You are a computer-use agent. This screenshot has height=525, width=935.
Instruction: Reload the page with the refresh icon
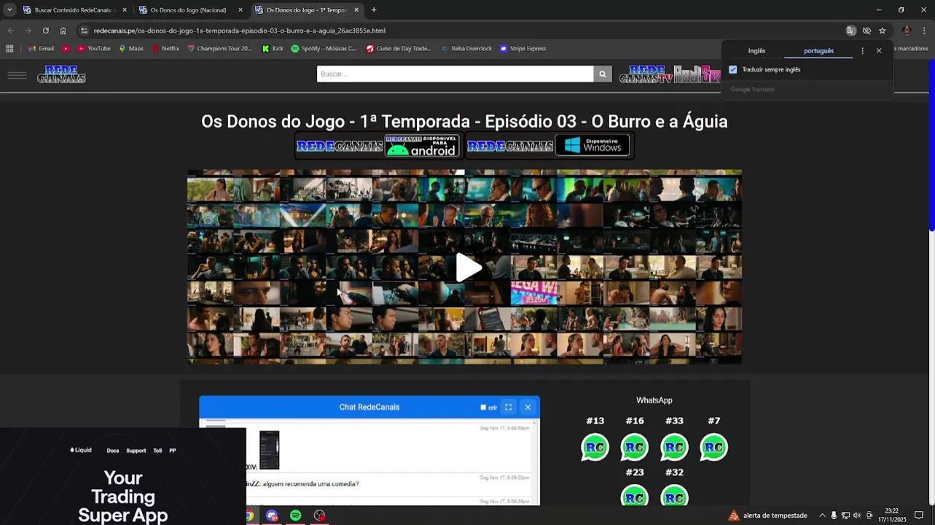[x=45, y=31]
